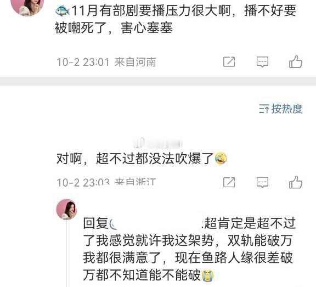Like the 对啊 超不过 comment

(296, 182)
